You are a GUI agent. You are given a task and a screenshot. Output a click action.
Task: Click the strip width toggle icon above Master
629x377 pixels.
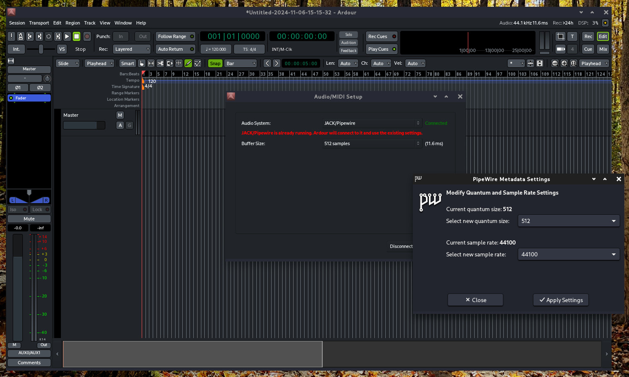(11, 61)
